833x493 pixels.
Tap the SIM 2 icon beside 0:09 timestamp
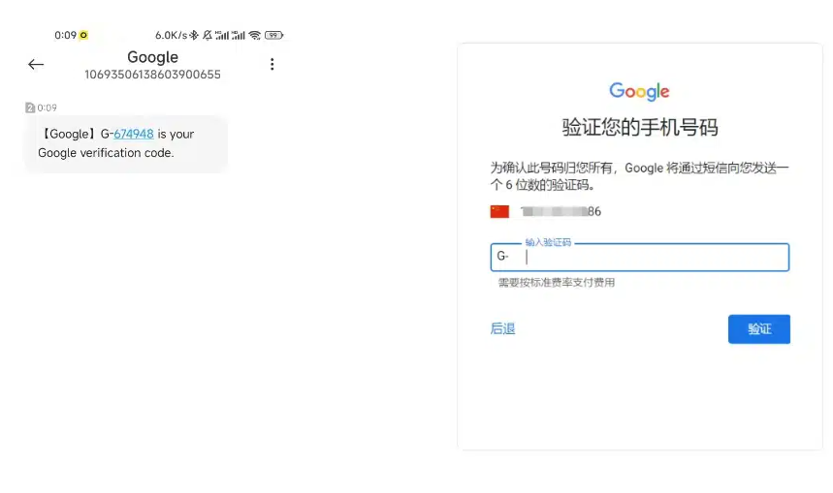click(x=30, y=108)
